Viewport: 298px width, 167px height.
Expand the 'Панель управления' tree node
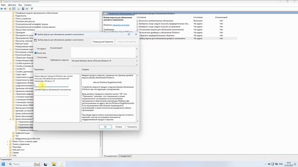[7, 144]
